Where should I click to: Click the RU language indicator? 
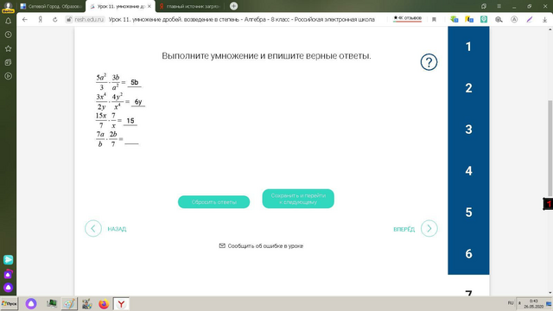[511, 303]
